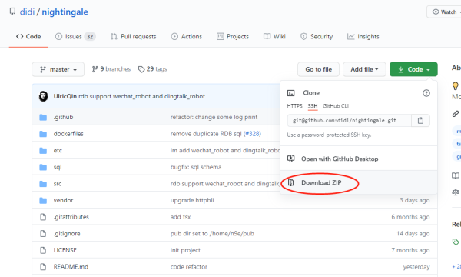Click the vendor folder icon
This screenshot has width=461, height=277.
click(43, 201)
